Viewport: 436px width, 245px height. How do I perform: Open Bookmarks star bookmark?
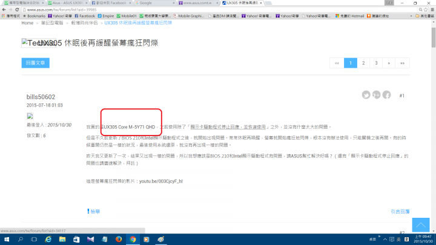(x=34, y=16)
